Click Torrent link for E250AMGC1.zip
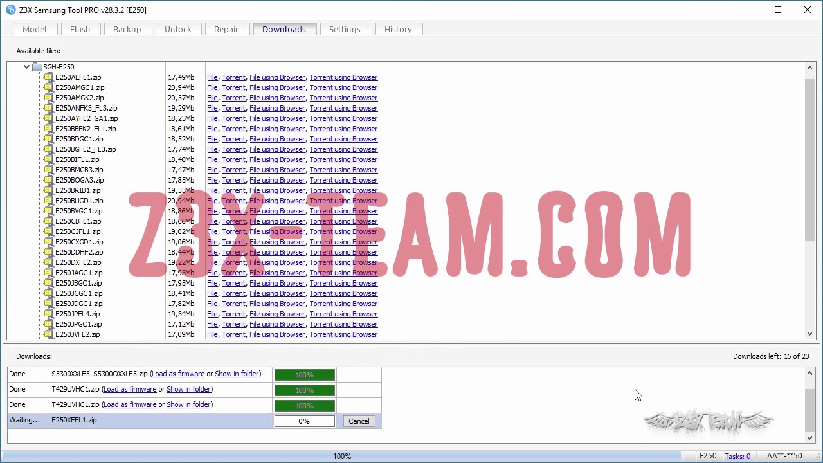The image size is (823, 463). [233, 87]
